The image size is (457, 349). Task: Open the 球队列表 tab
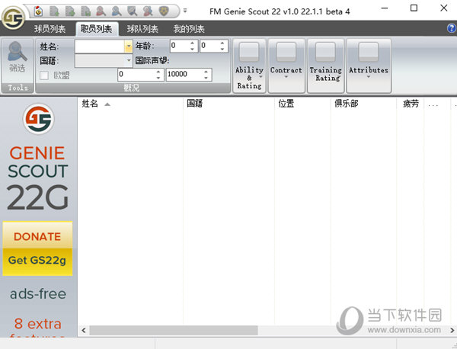tap(142, 29)
